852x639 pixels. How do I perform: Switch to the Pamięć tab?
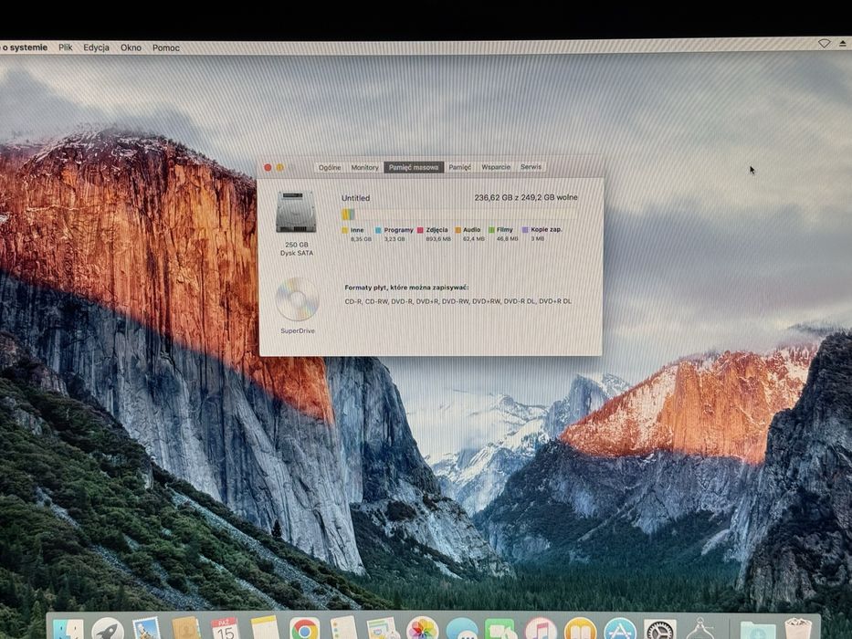click(459, 167)
